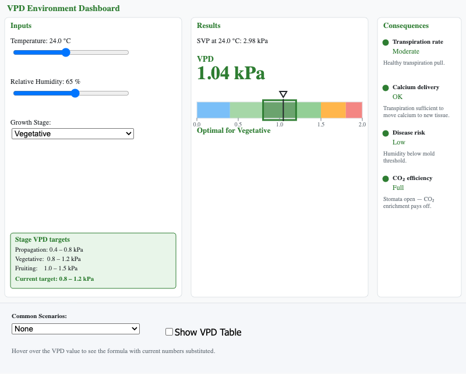Screen dimensions: 466x374
Task: Click the blue zone of the VPD gauge
Action: [x=213, y=110]
